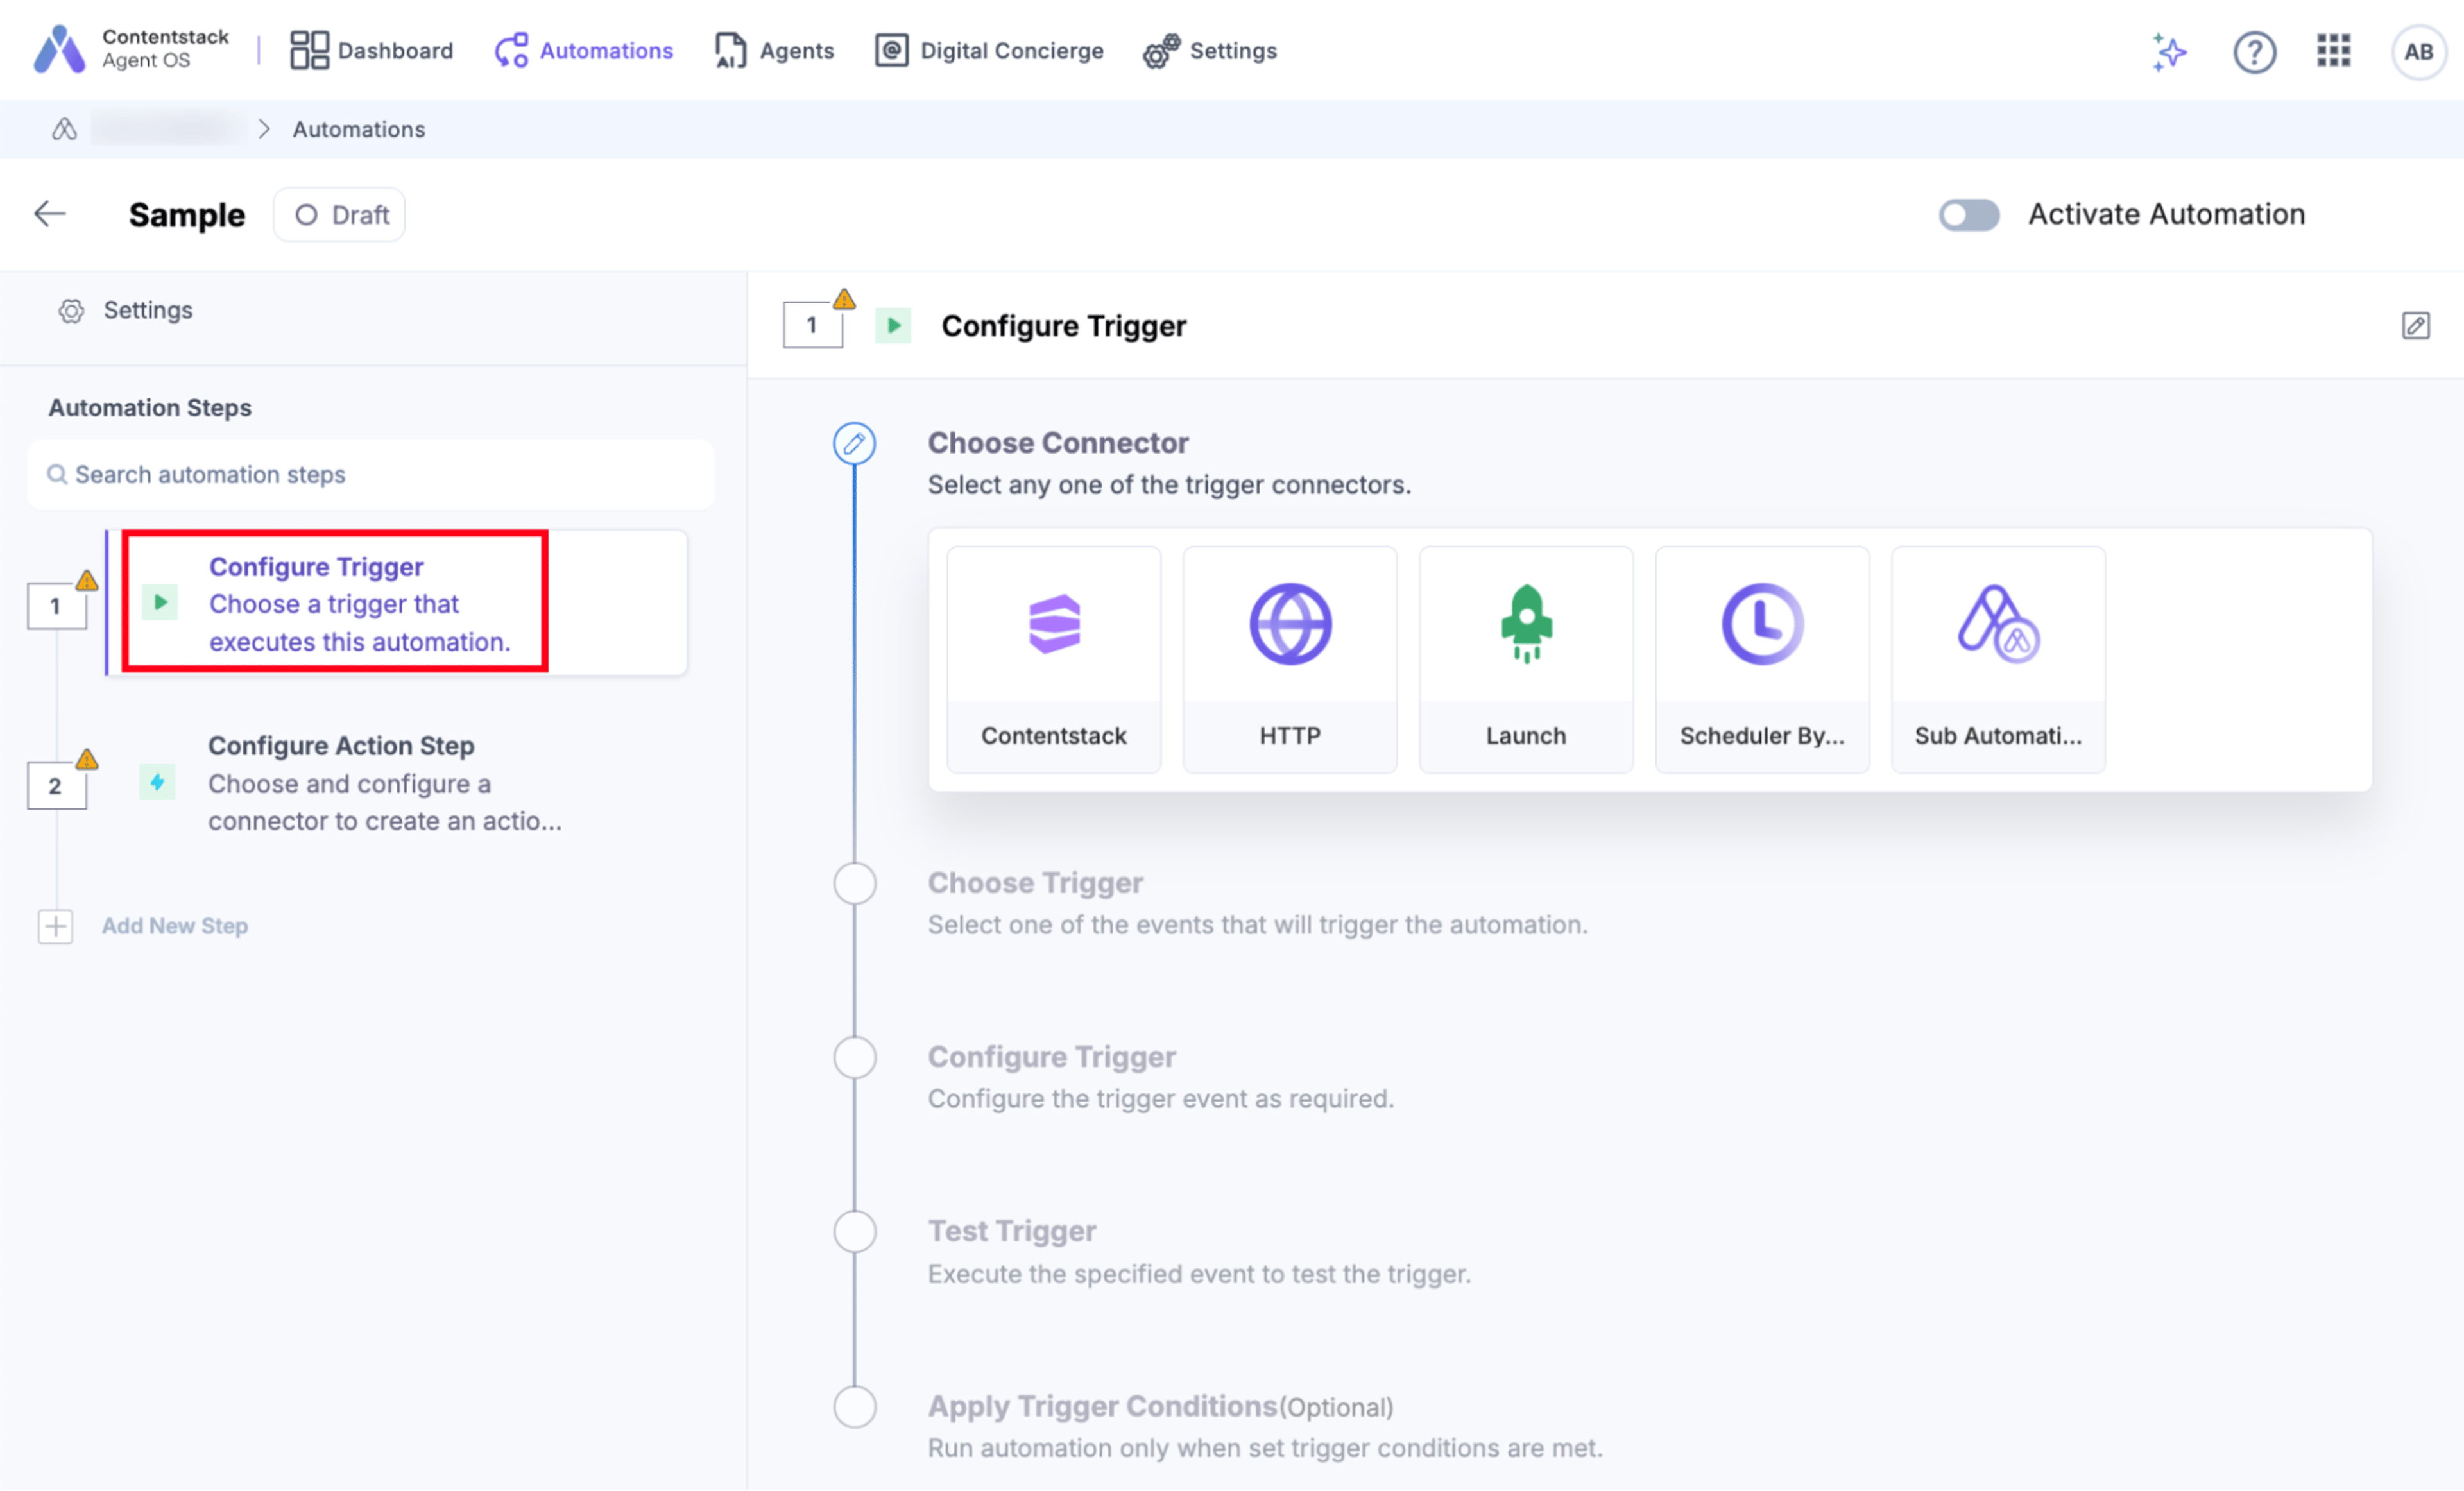Image resolution: width=2464 pixels, height=1491 pixels.
Task: Focus the Search automation steps field
Action: pyautogui.click(x=371, y=474)
